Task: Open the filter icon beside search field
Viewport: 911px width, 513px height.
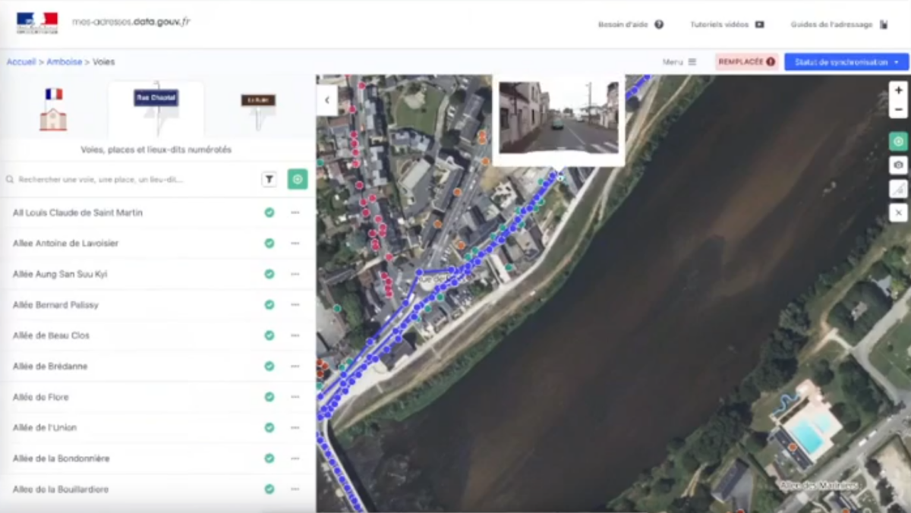Action: click(269, 179)
